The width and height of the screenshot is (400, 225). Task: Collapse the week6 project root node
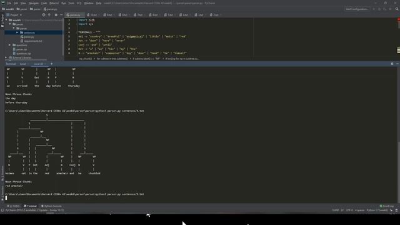pyautogui.click(x=7, y=20)
